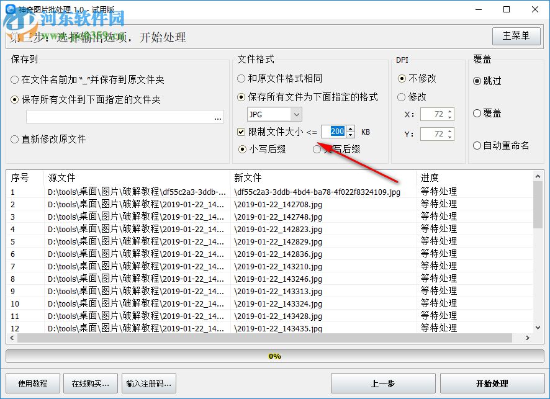Minimize the application window

click(479, 9)
